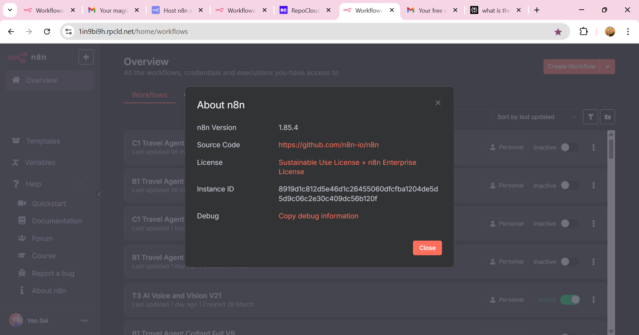The height and width of the screenshot is (335, 639).
Task: Click the red Close button in dialog
Action: (x=427, y=248)
